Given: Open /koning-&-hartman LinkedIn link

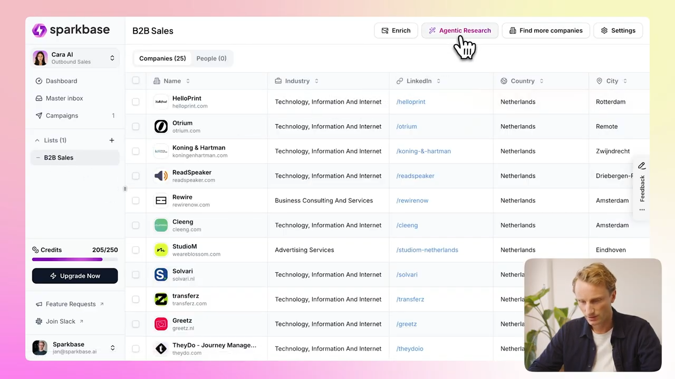Looking at the screenshot, I should [x=423, y=152].
